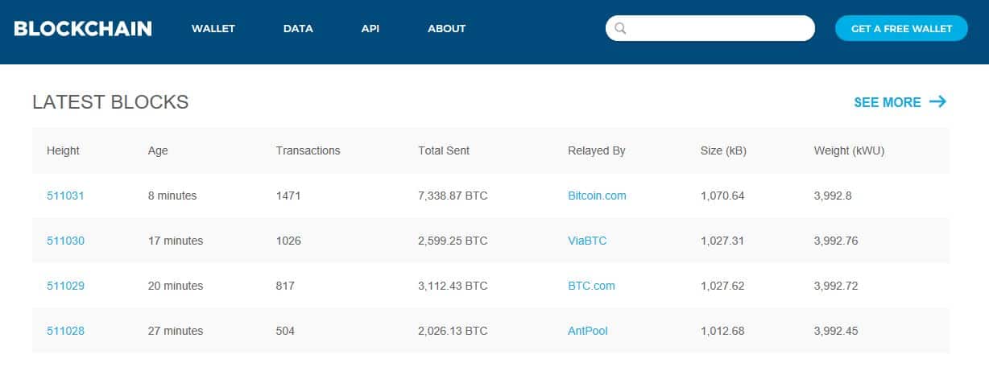Viewport: 989px width, 375px height.
Task: Open the WALLET menu
Action: 213,28
